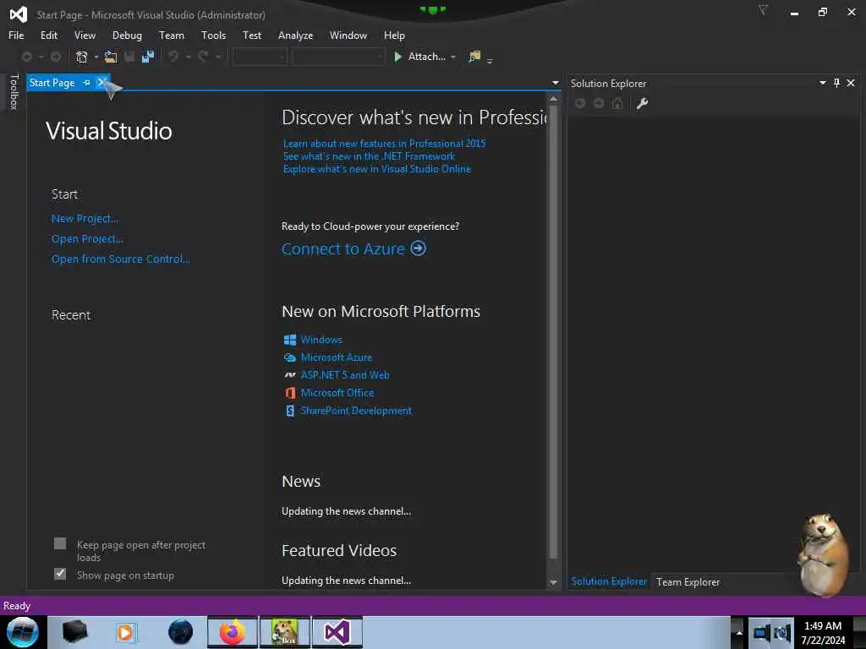Viewport: 866px width, 649px height.
Task: Uncheck Show page on startup
Action: click(60, 575)
